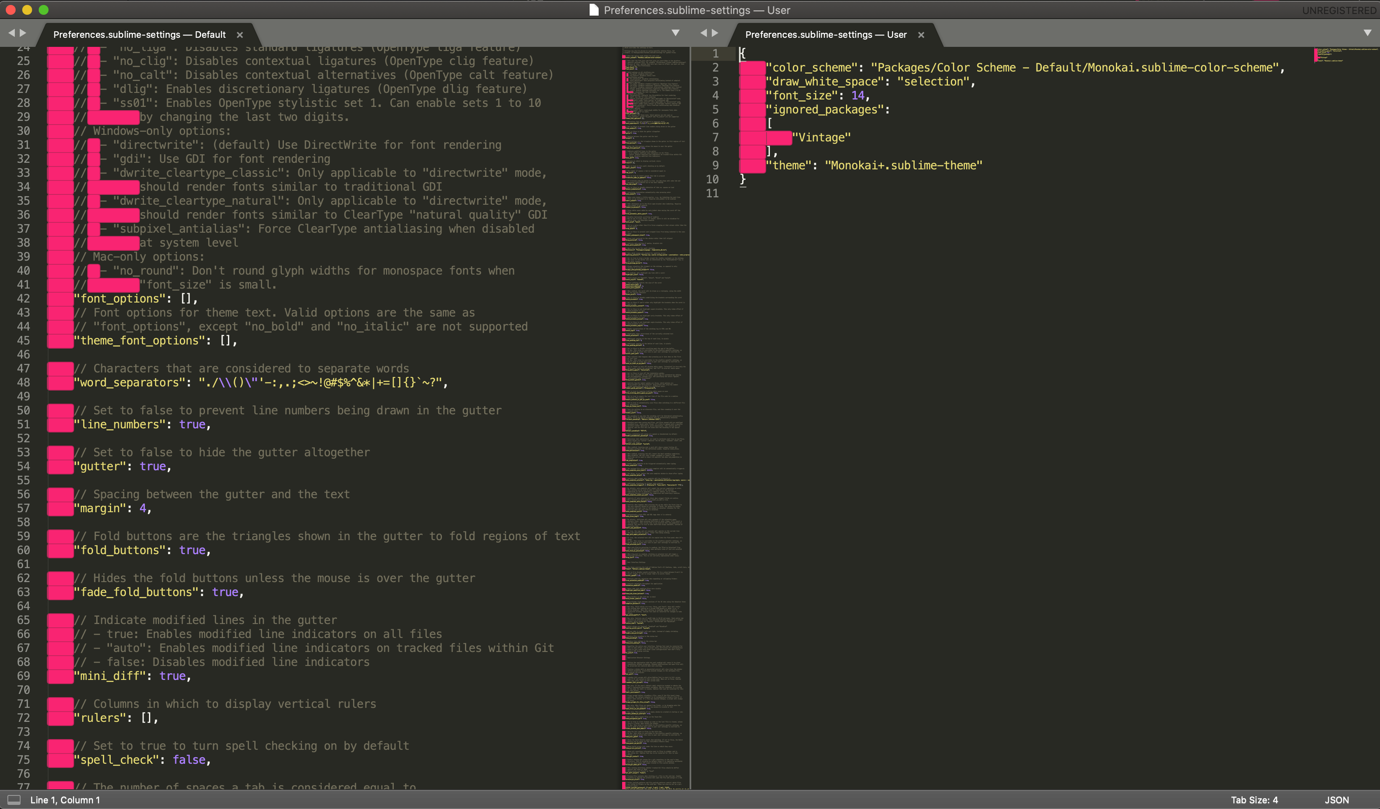Screen dimensions: 1380x809
Task: Close the User preferences tab
Action: pos(921,35)
